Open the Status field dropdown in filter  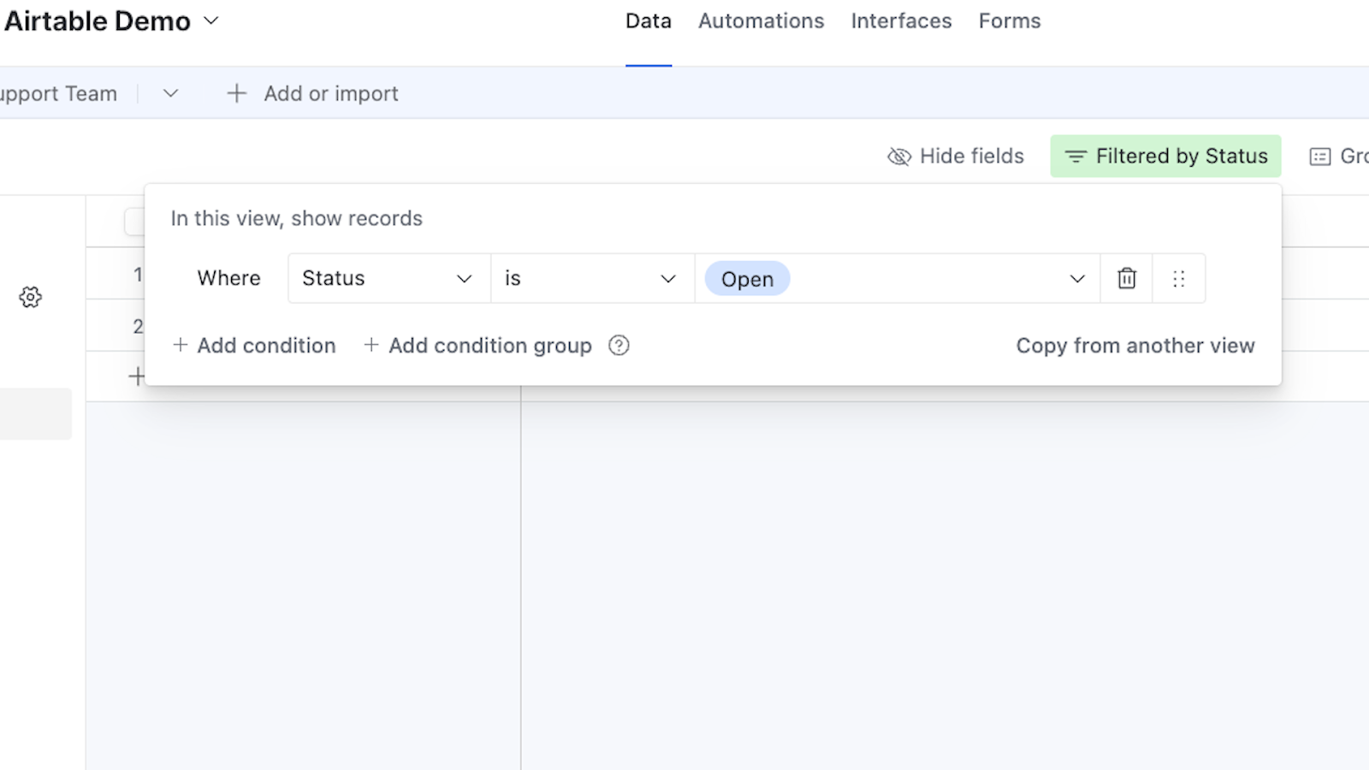[388, 278]
